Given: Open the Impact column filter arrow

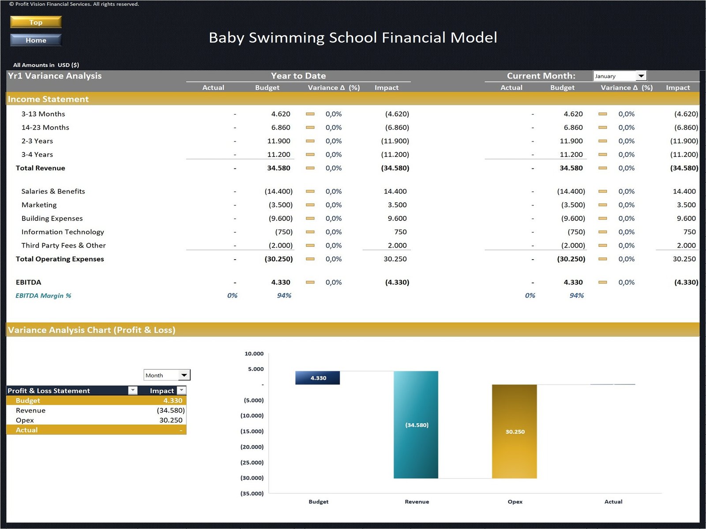Looking at the screenshot, I should coord(181,391).
